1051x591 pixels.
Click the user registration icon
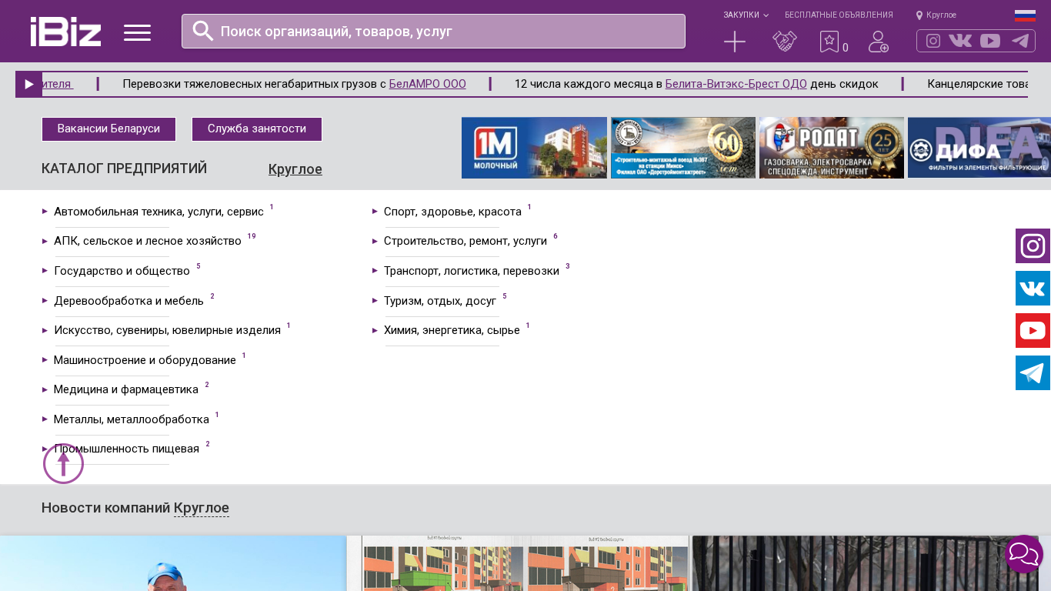coord(879,42)
